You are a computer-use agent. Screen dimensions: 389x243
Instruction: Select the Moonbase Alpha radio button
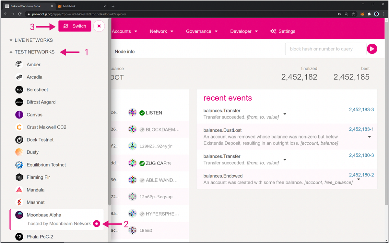(96, 224)
